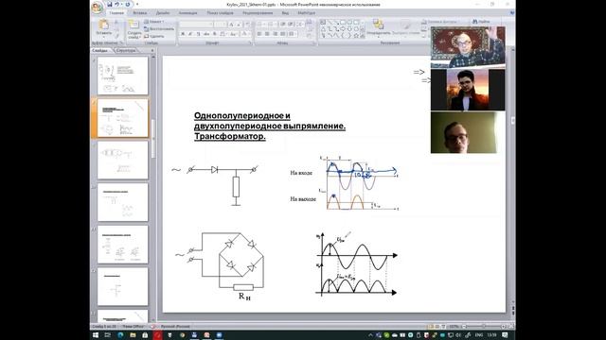606x340 pixels.
Task: Align text right in paragraph group
Action: 275,34
